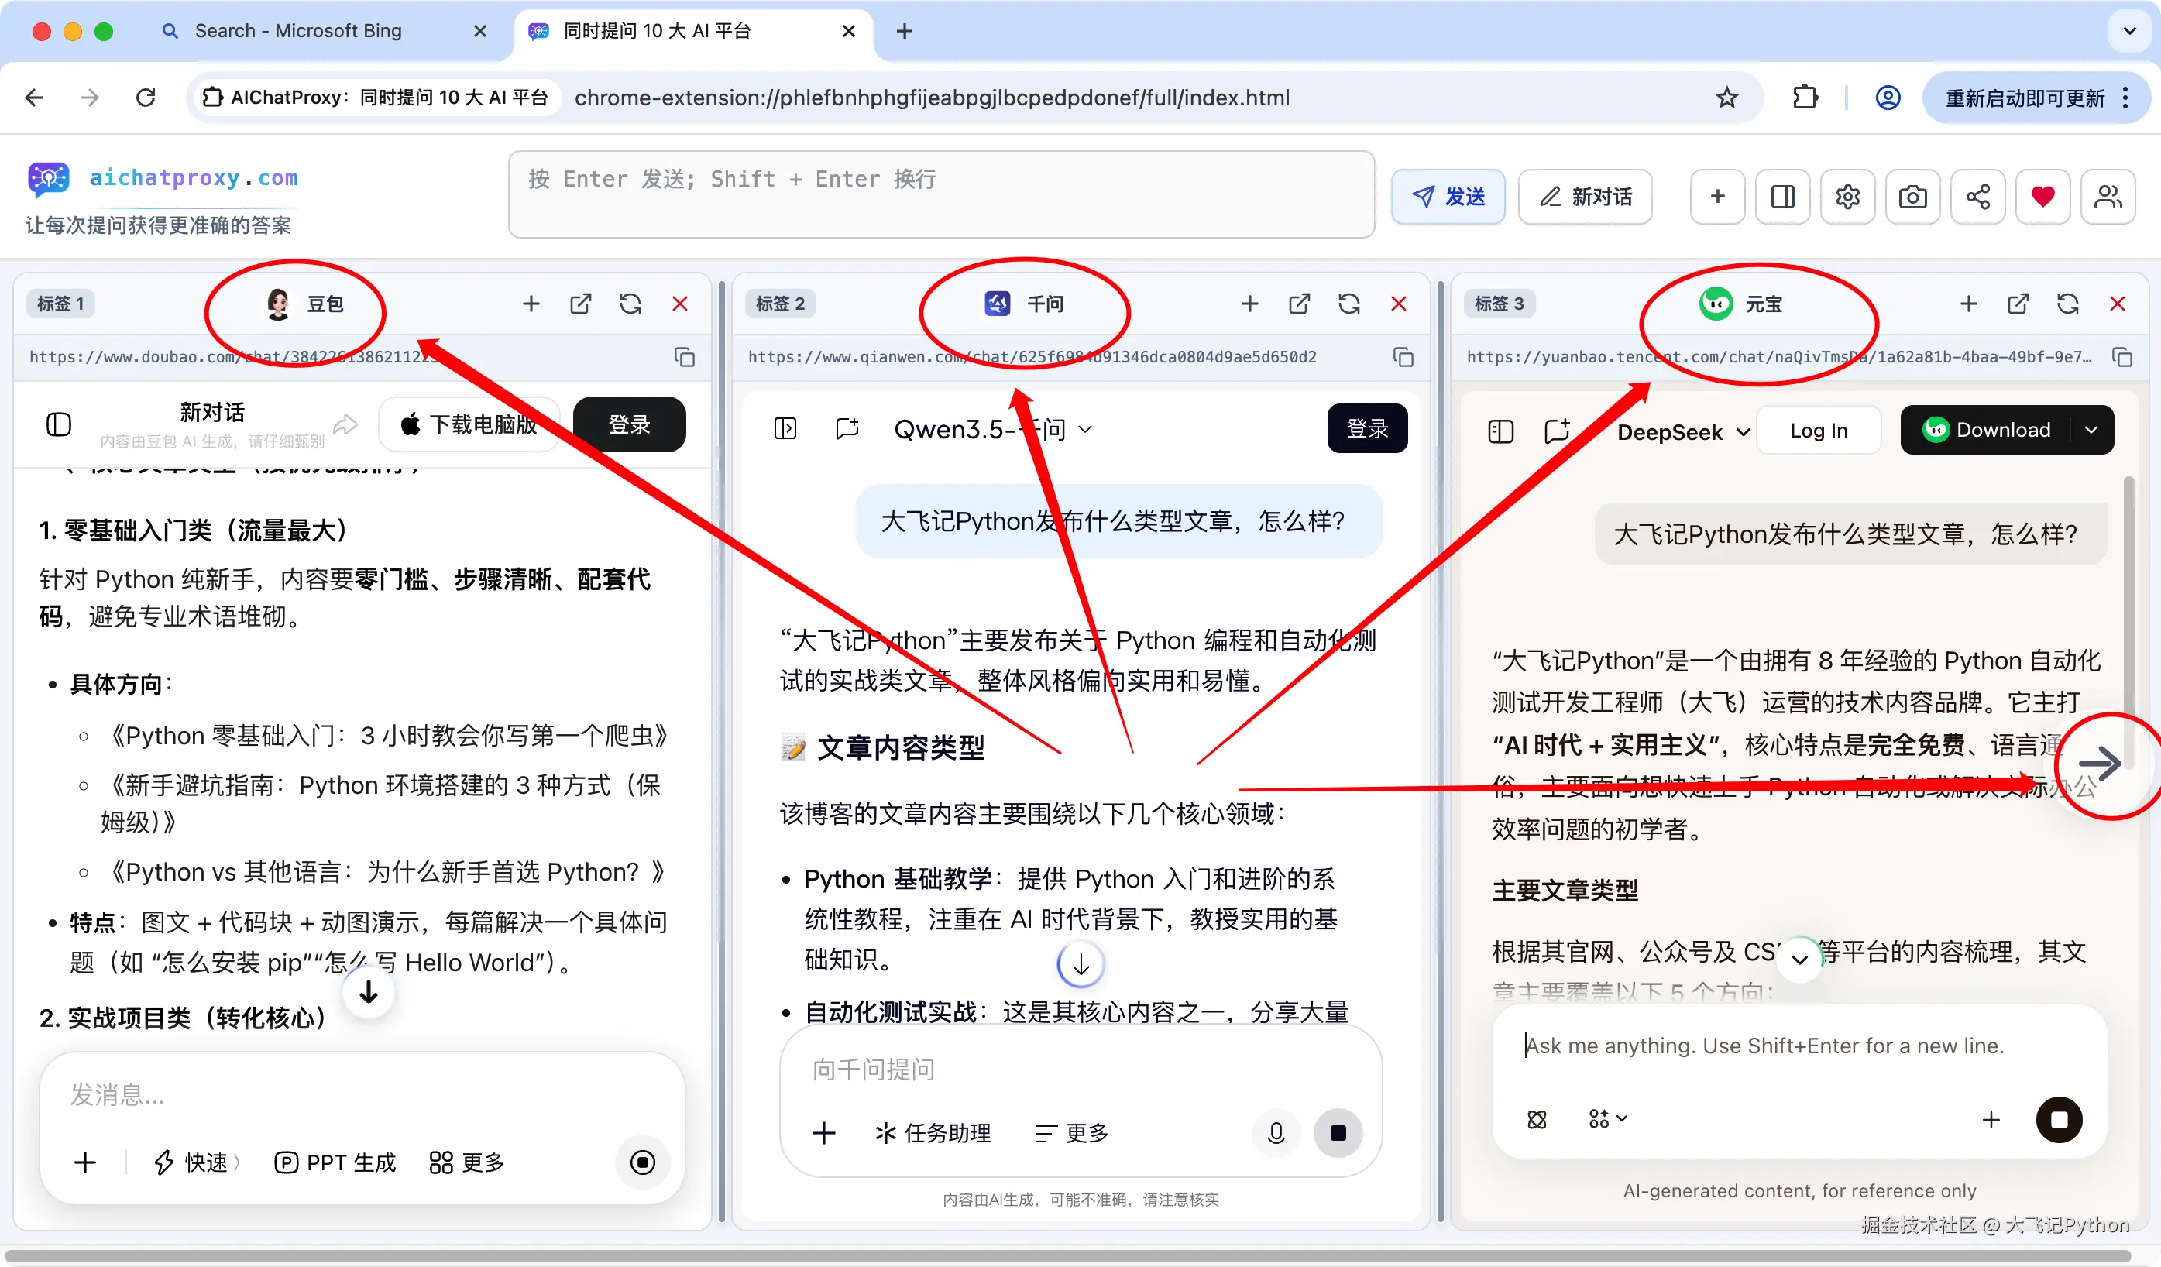
Task: Click the screenshot camera icon in toolbar
Action: [1912, 196]
